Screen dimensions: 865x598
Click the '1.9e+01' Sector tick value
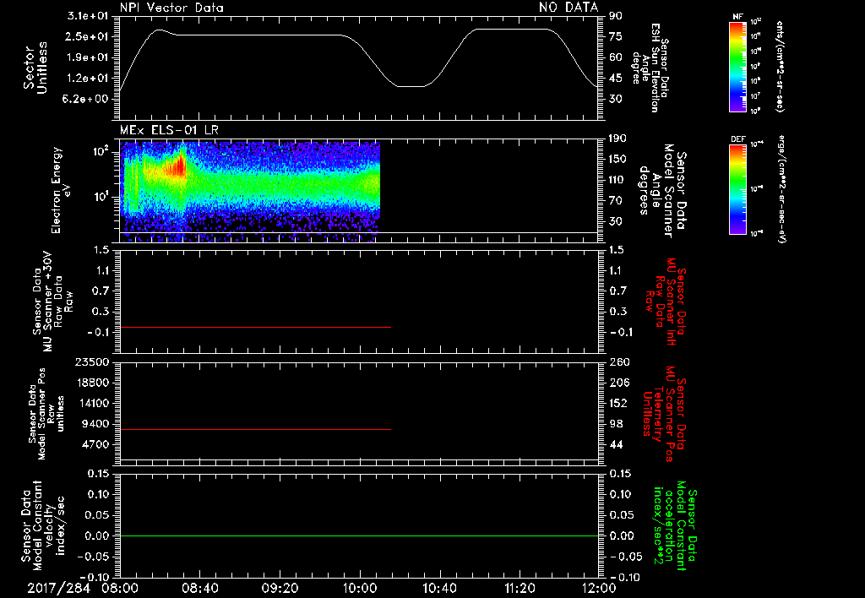point(88,57)
